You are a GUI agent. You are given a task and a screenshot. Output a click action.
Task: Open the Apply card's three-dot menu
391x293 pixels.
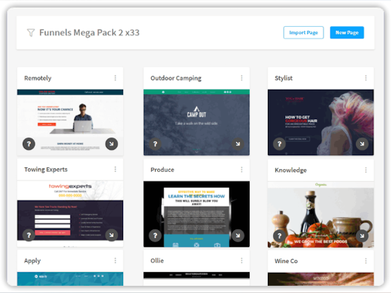[x=115, y=260]
